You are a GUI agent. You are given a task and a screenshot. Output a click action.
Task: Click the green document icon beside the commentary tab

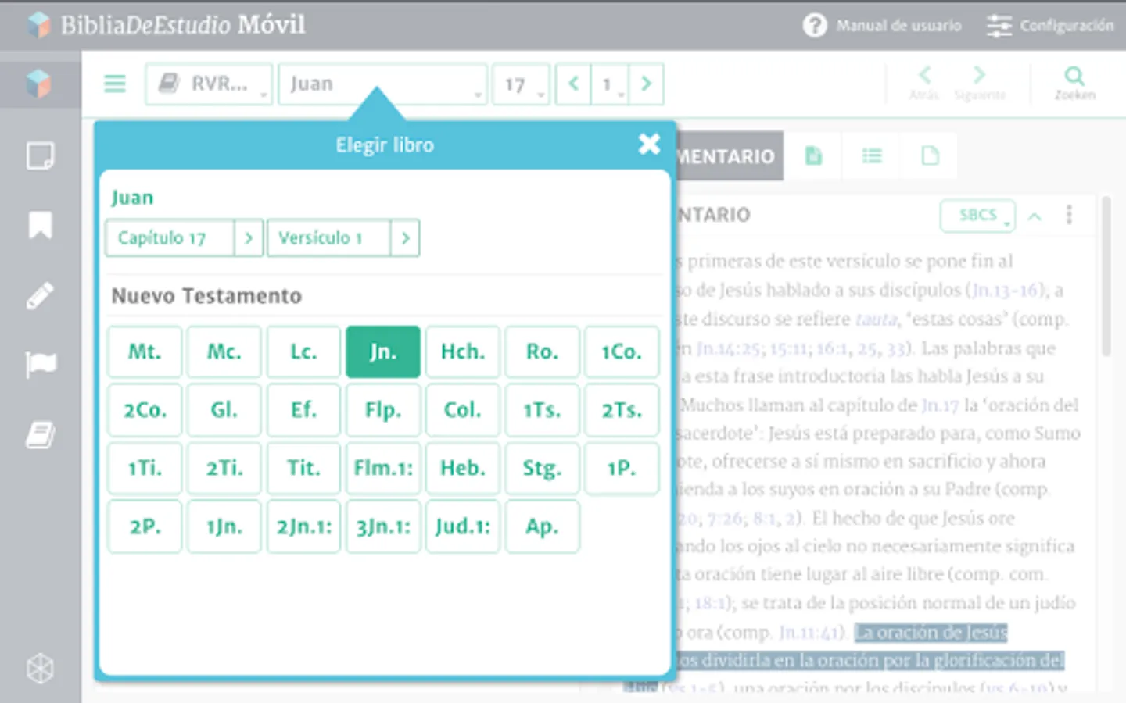[813, 155]
